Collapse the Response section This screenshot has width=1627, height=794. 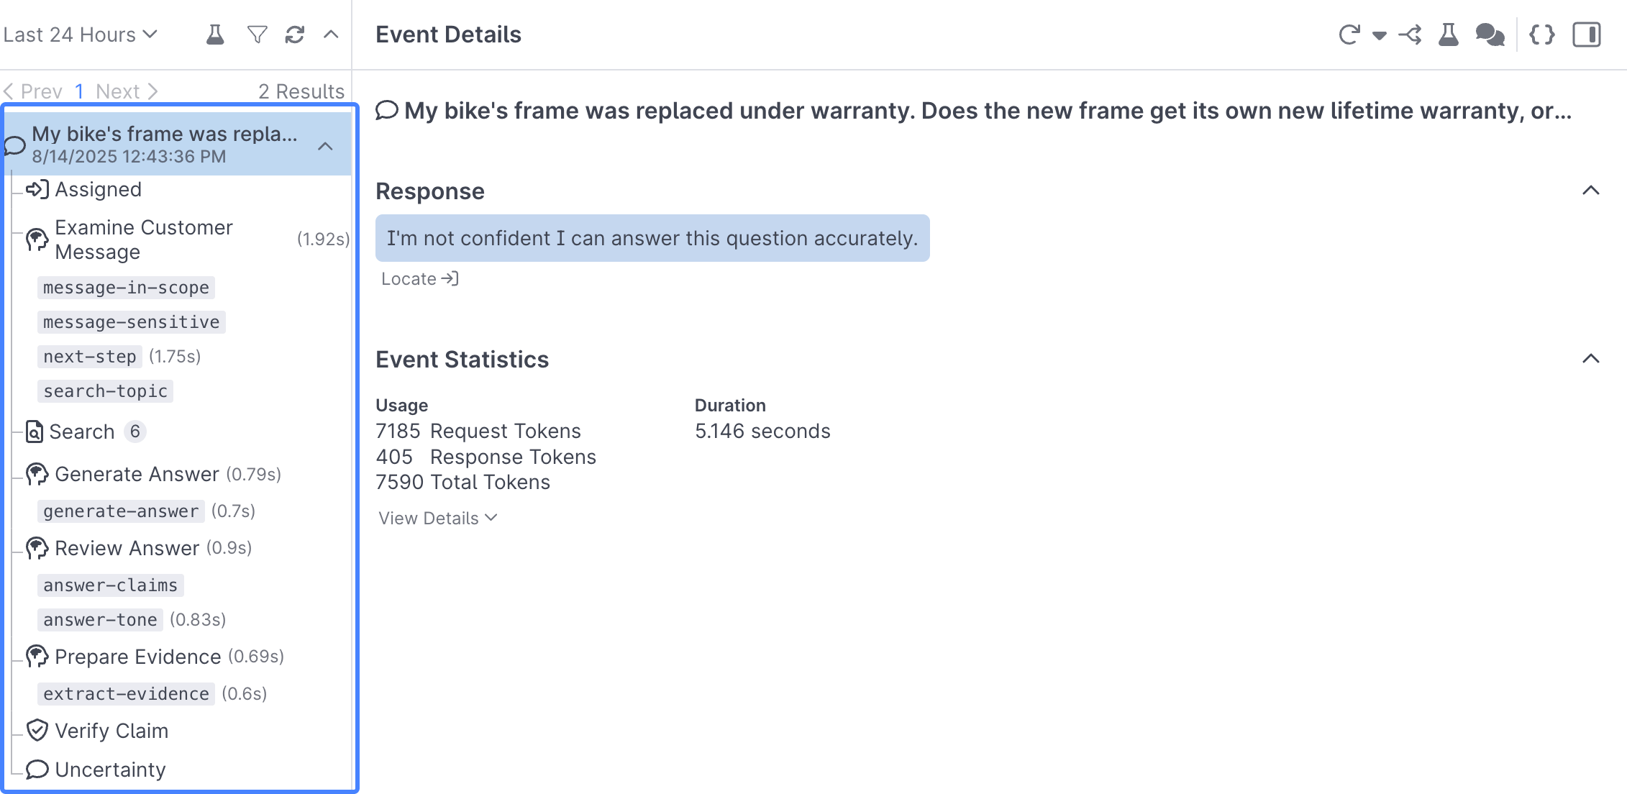[1590, 191]
